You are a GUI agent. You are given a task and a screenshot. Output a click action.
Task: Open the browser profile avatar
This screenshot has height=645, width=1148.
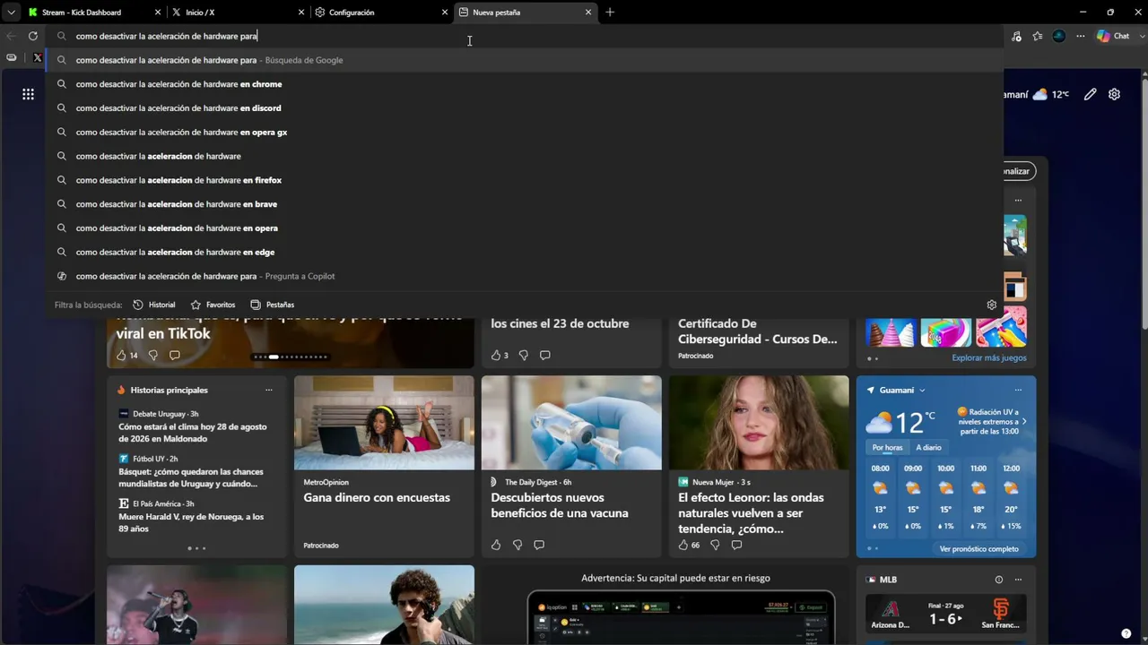click(1059, 36)
